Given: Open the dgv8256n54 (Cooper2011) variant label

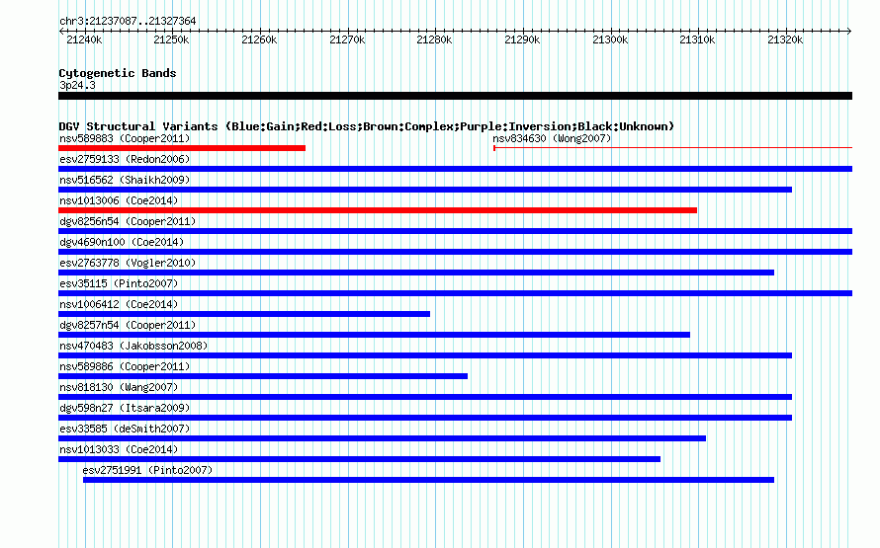Looking at the screenshot, I should (128, 221).
